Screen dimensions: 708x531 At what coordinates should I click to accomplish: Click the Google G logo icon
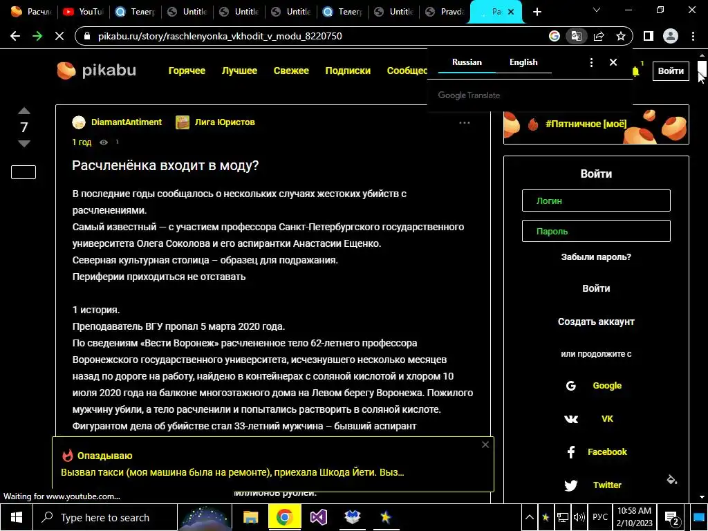(x=570, y=386)
